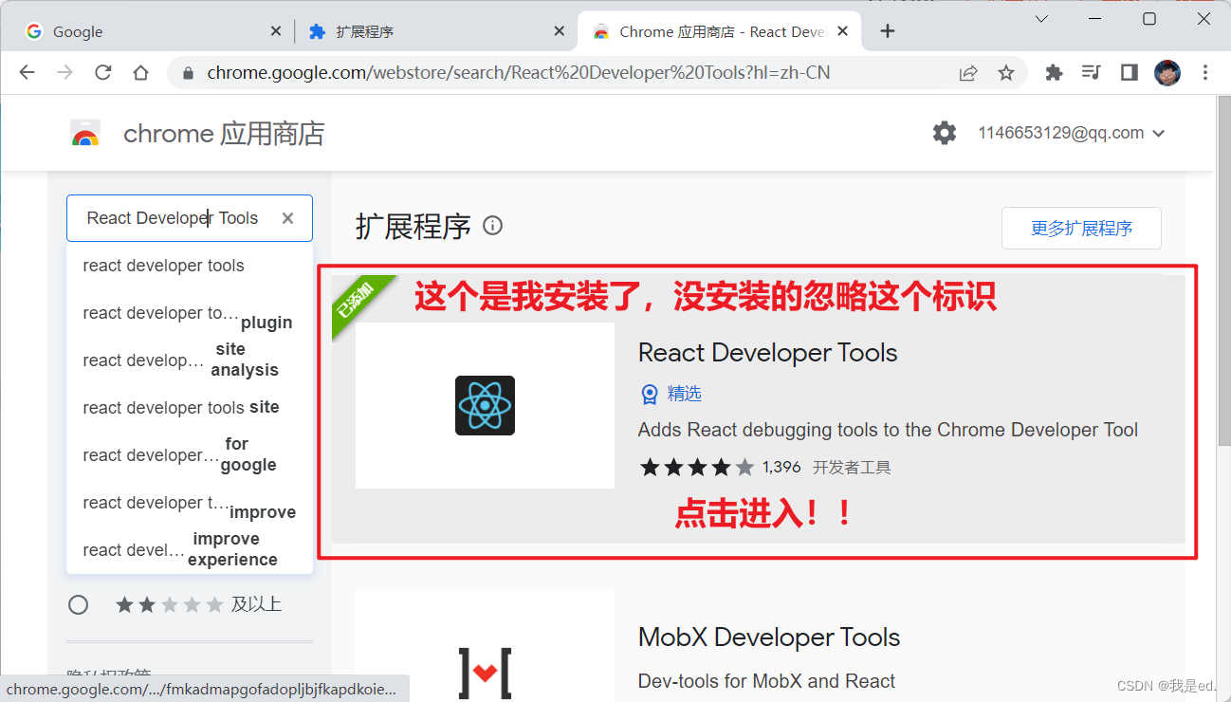Open the Chrome Web Store settings gear
The image size is (1231, 702).
(x=944, y=133)
